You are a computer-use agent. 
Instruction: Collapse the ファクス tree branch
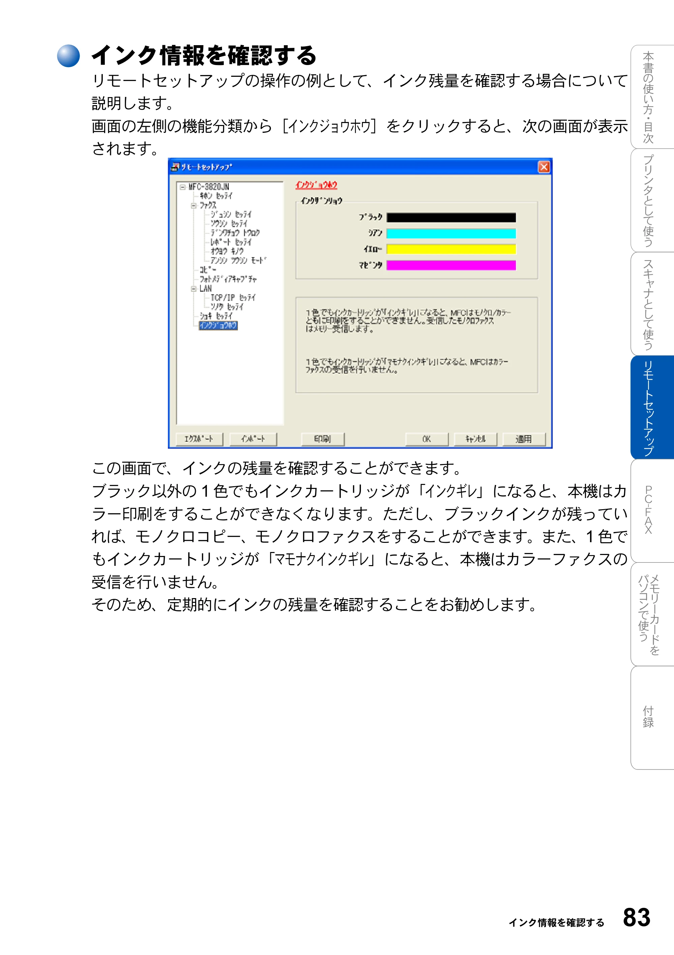coord(193,206)
